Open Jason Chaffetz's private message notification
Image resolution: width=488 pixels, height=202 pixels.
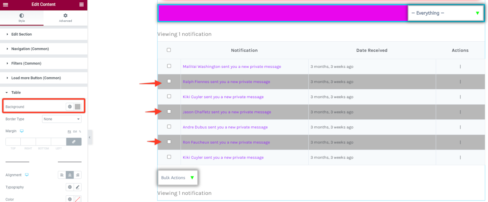coord(227,112)
